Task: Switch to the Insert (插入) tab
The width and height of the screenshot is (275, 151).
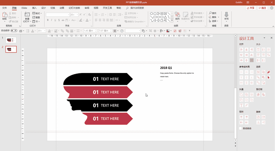Action: point(34,8)
